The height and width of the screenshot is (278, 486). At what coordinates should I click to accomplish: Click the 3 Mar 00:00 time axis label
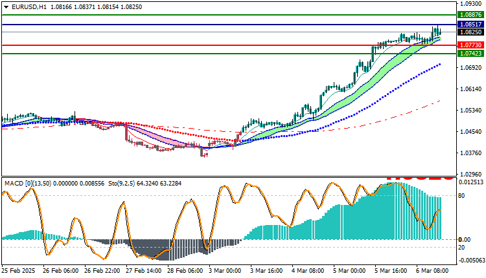225,271
